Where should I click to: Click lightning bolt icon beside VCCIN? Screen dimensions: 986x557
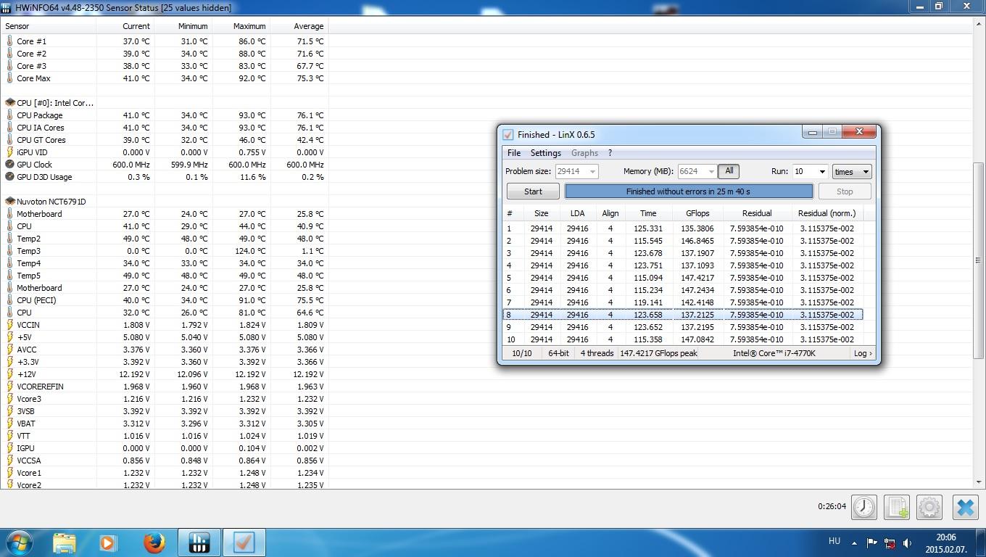(9, 325)
